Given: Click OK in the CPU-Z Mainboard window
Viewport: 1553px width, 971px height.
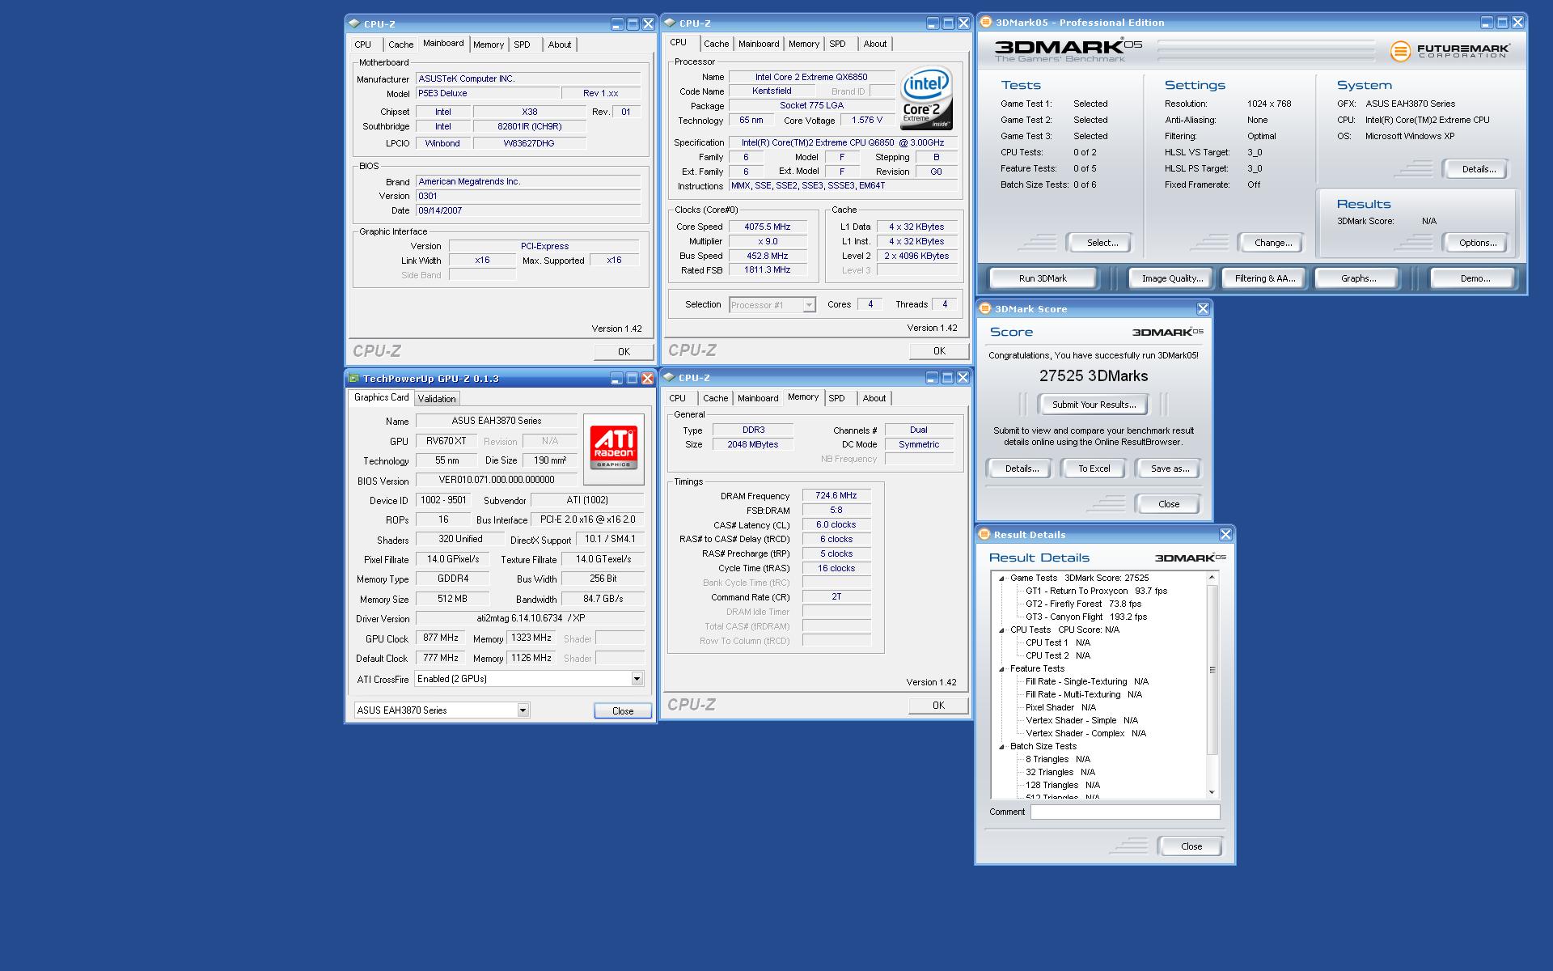Looking at the screenshot, I should [623, 352].
